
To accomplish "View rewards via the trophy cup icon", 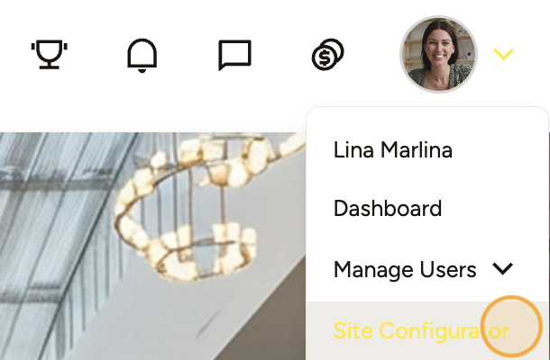I will point(49,54).
